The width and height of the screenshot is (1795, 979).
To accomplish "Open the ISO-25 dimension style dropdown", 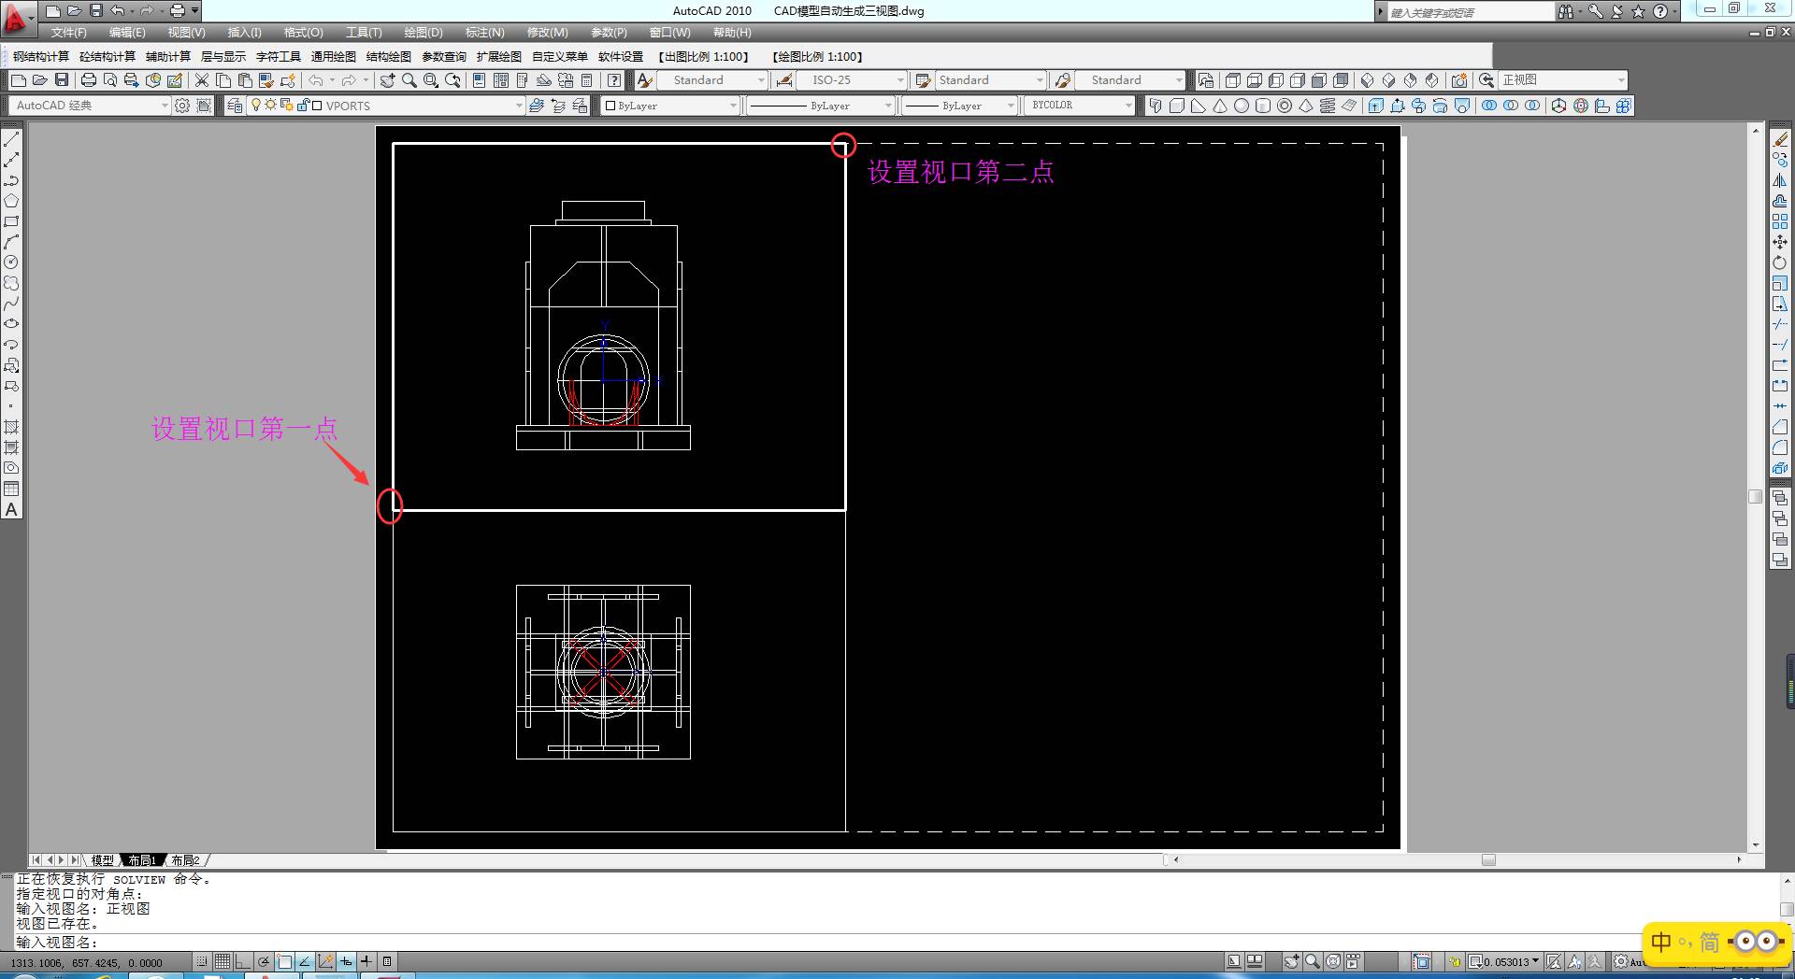I will tap(852, 80).
